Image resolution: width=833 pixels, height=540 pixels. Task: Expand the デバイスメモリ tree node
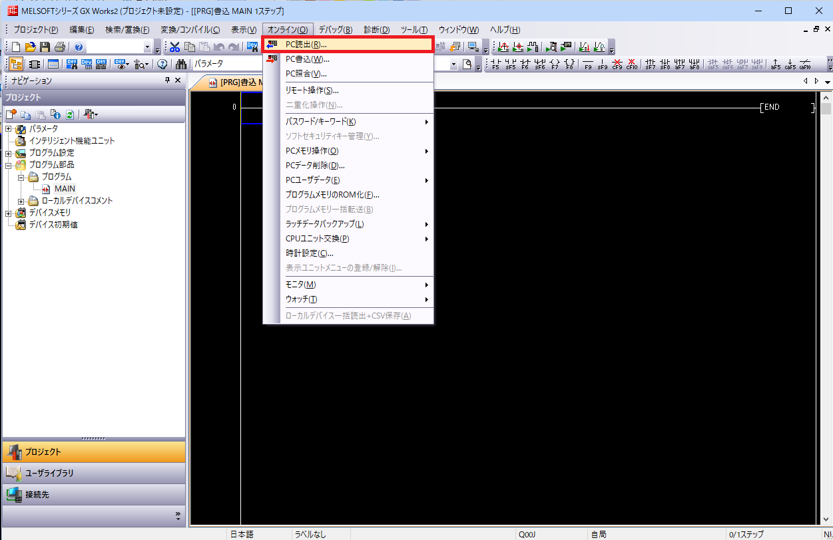(9, 213)
